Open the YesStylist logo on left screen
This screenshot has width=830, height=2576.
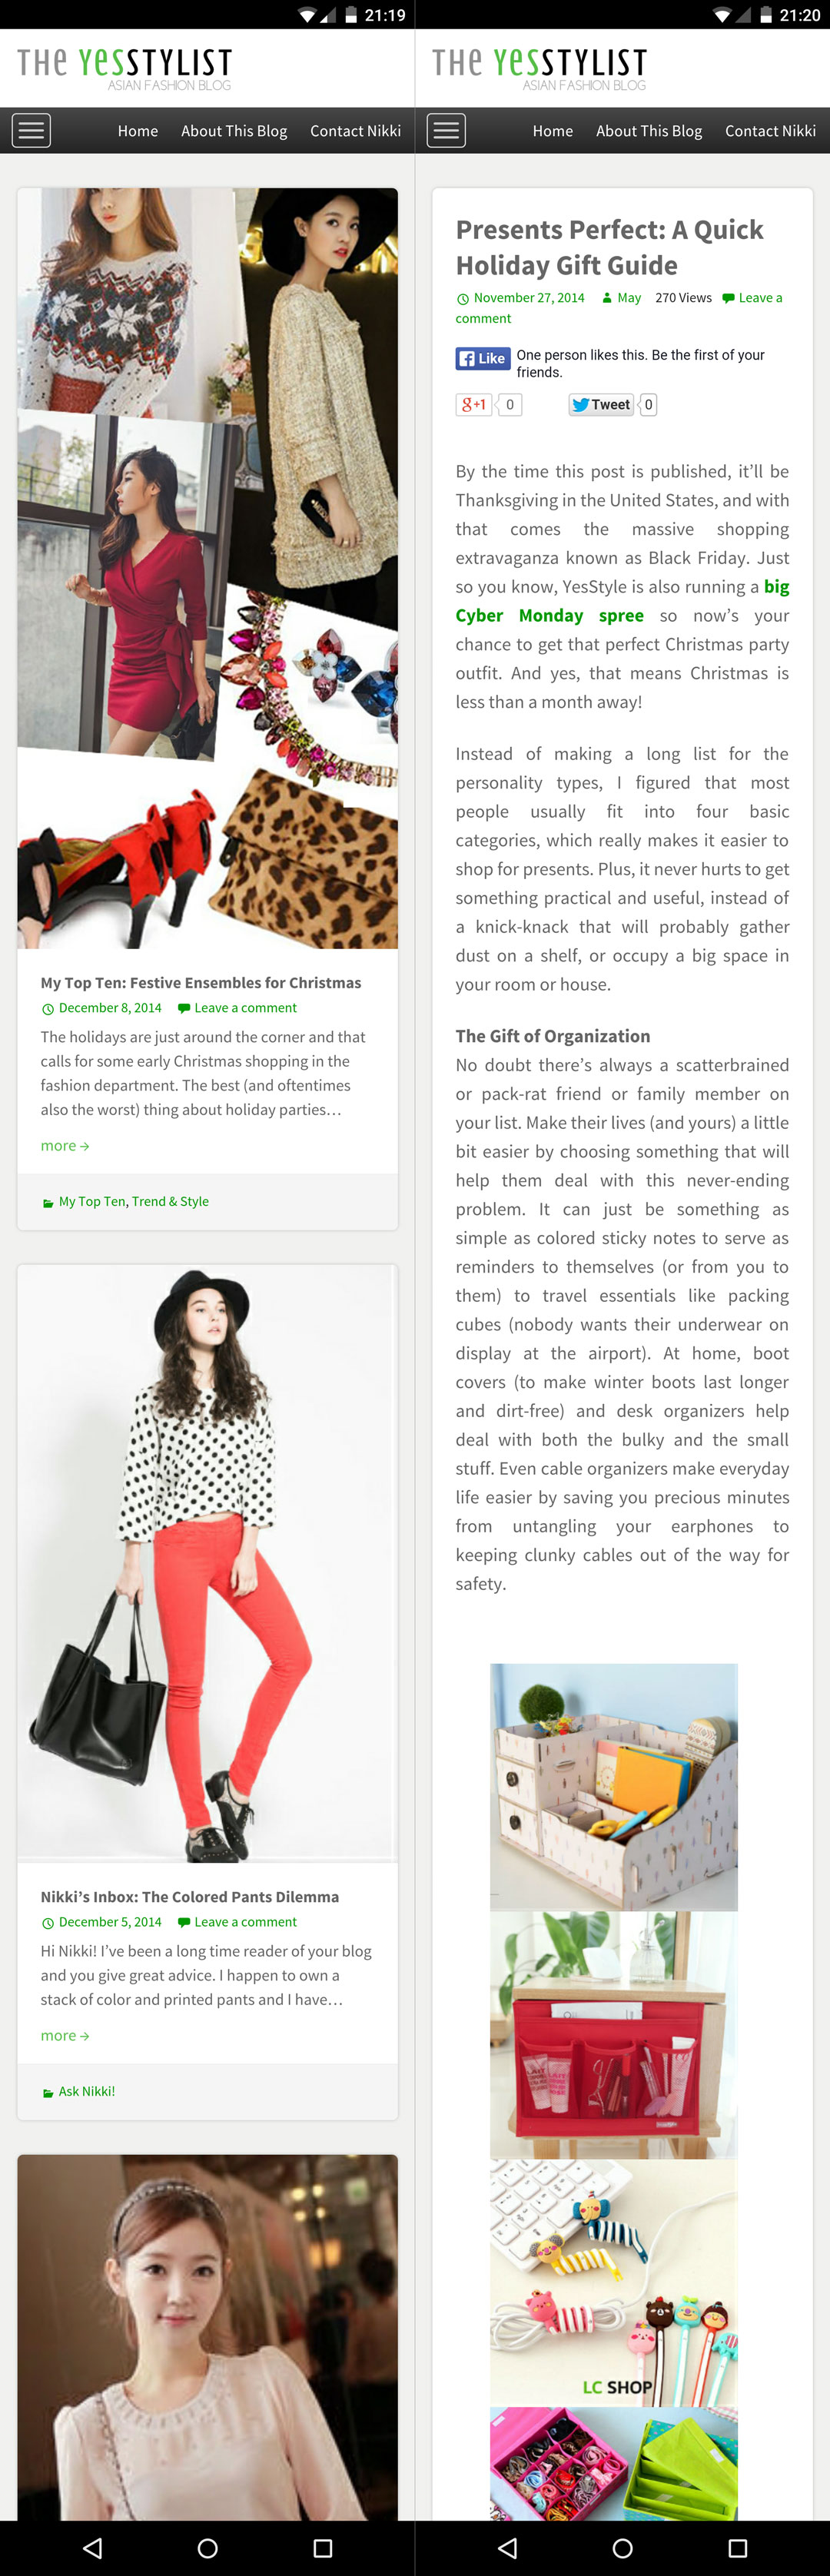click(x=125, y=68)
